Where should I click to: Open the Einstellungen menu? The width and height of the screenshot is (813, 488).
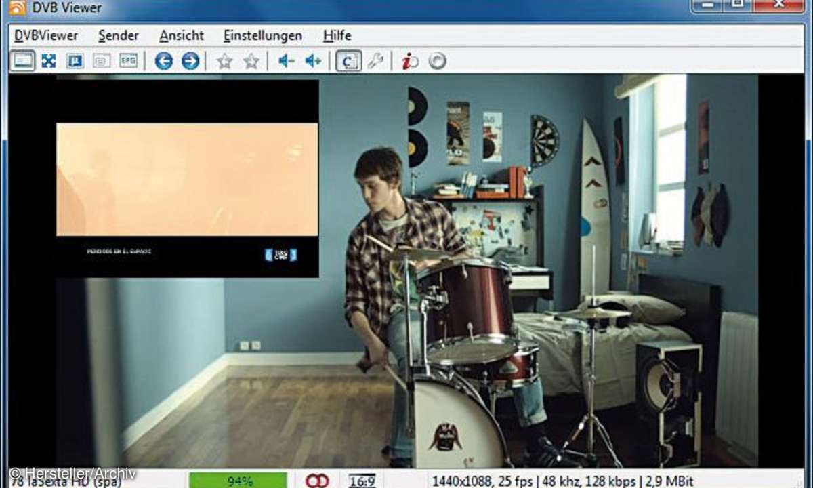[x=263, y=35]
